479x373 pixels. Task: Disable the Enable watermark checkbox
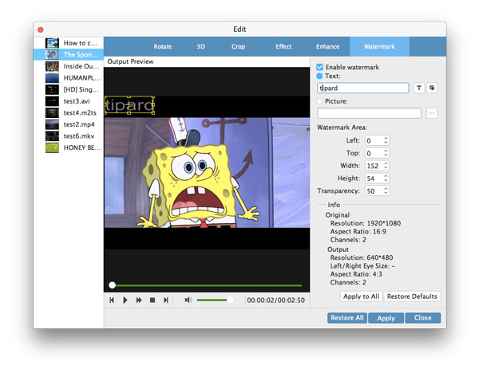[320, 67]
